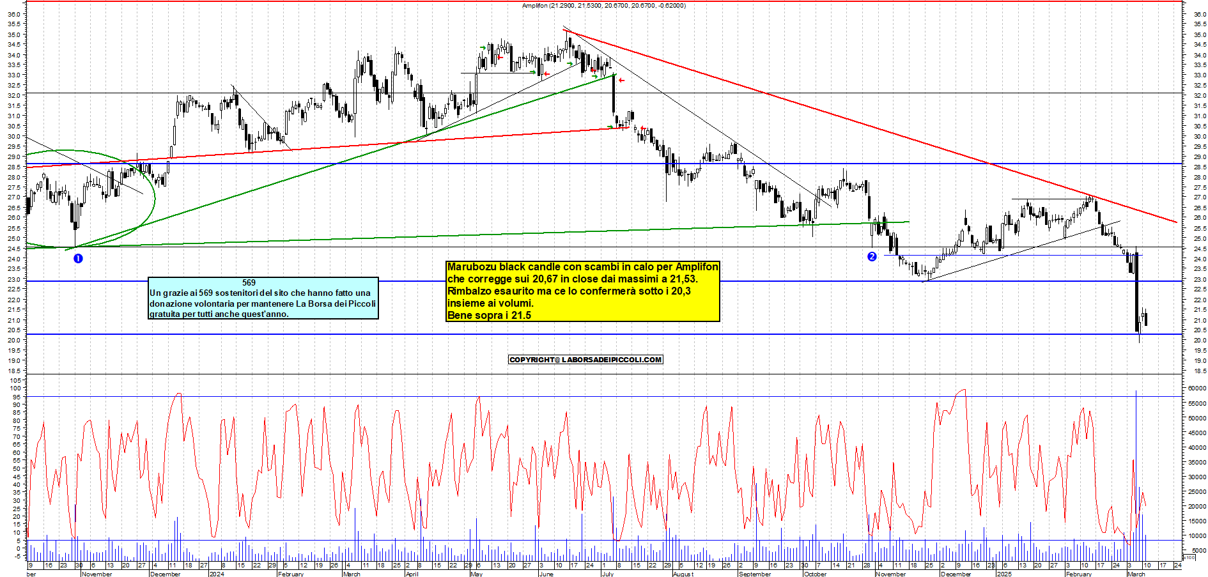This screenshot has height=577, width=1208.
Task: Click the text 'insieme ai volumi.'
Action: click(490, 303)
